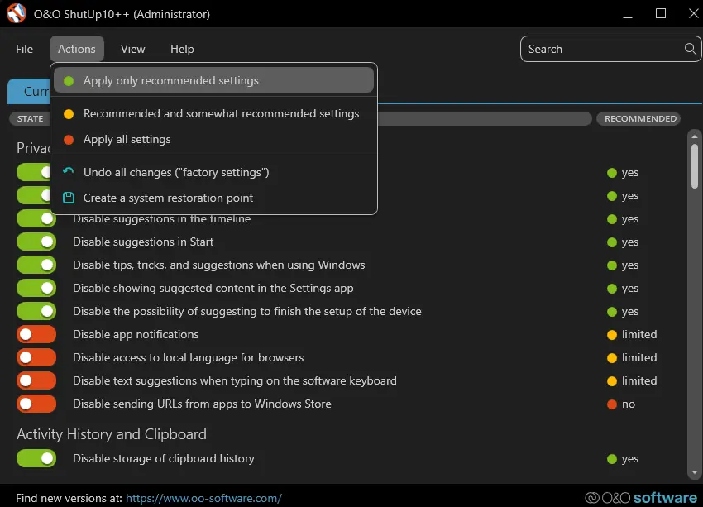Choose Create a system restoration point
703x507 pixels.
213,198
